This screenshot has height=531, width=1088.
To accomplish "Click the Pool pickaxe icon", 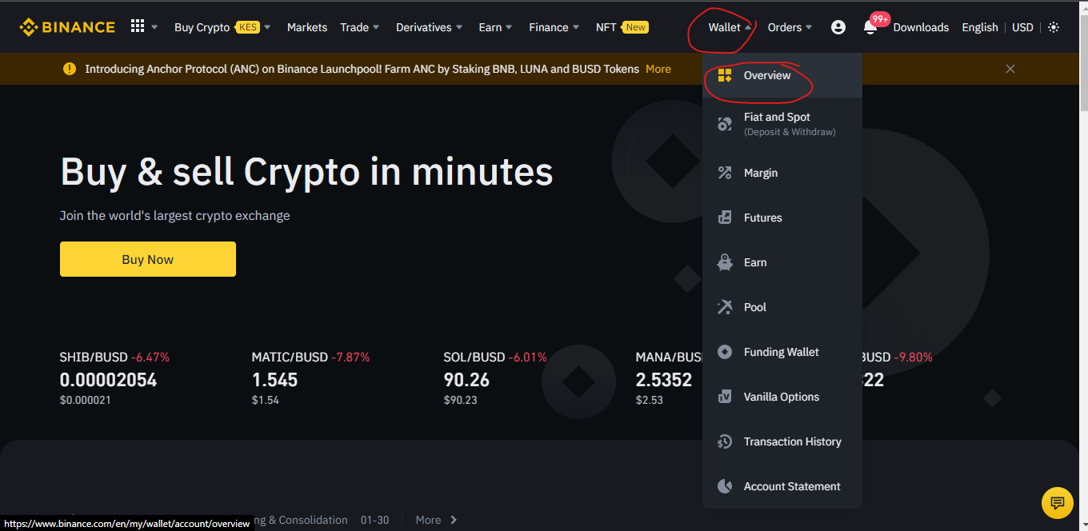I will 725,307.
